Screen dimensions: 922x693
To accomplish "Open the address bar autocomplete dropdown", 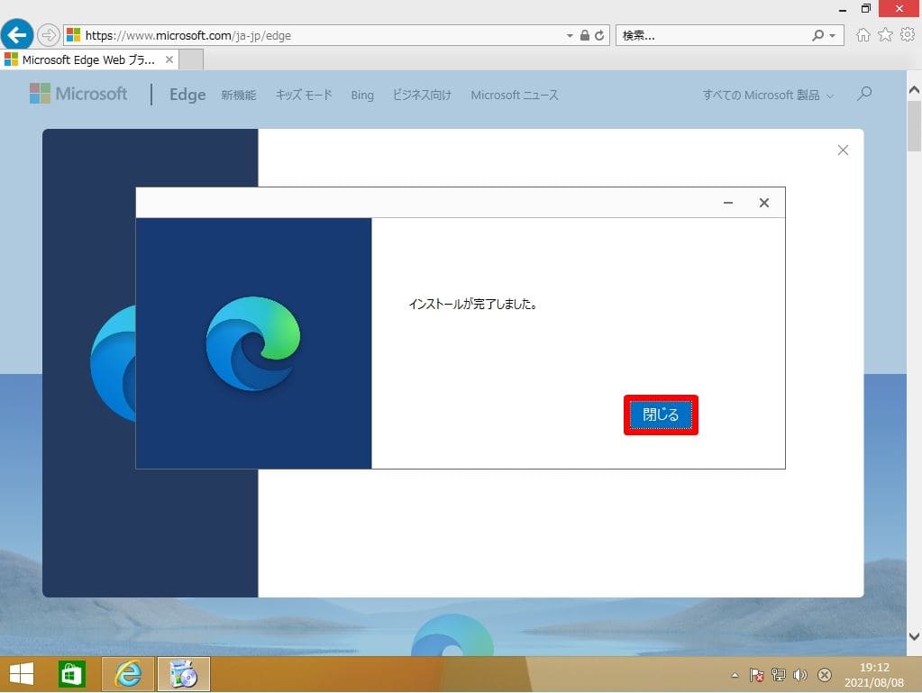I will click(x=570, y=36).
